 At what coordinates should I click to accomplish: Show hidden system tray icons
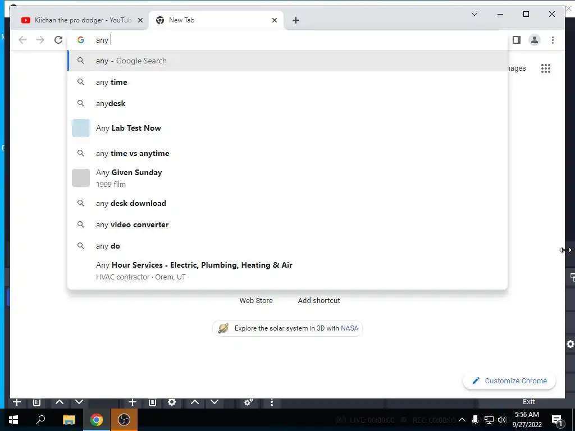pos(462,420)
